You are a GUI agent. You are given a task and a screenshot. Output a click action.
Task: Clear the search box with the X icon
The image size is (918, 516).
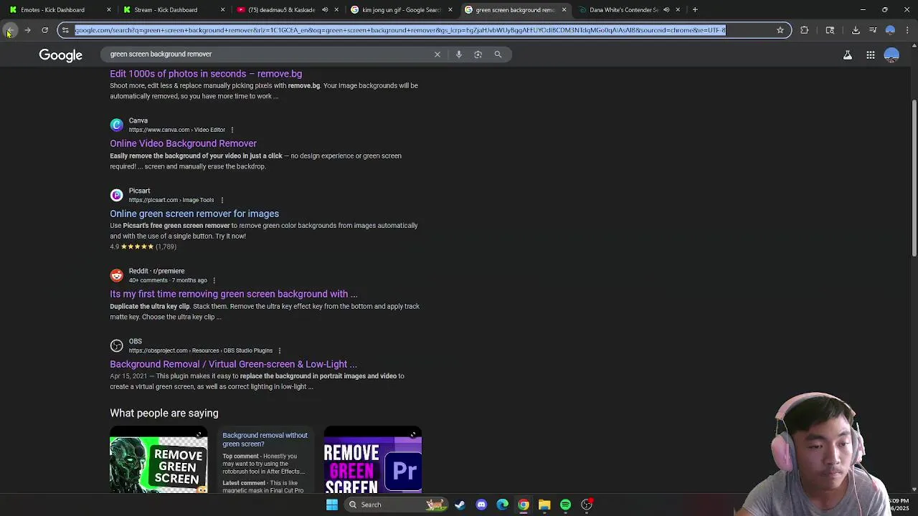(x=437, y=54)
